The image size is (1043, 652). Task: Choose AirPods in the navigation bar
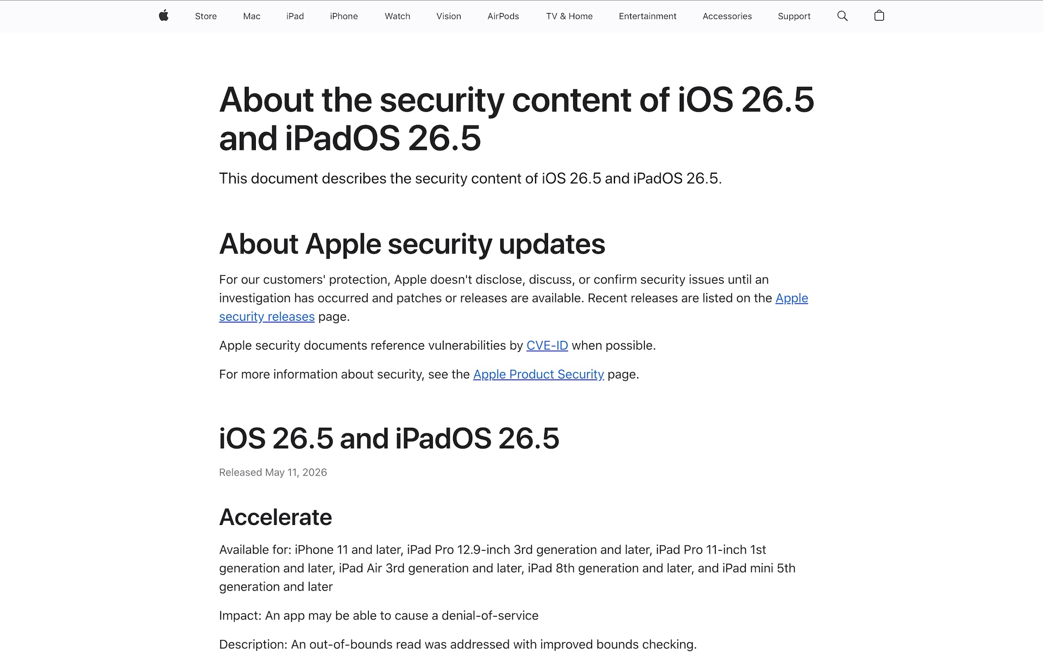(x=503, y=16)
